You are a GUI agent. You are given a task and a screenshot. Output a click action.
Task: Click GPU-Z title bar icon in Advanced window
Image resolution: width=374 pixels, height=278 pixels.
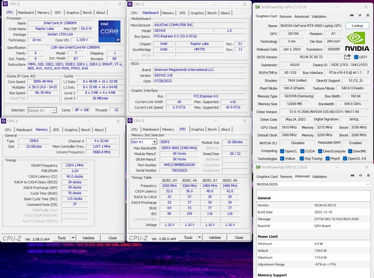(258, 167)
